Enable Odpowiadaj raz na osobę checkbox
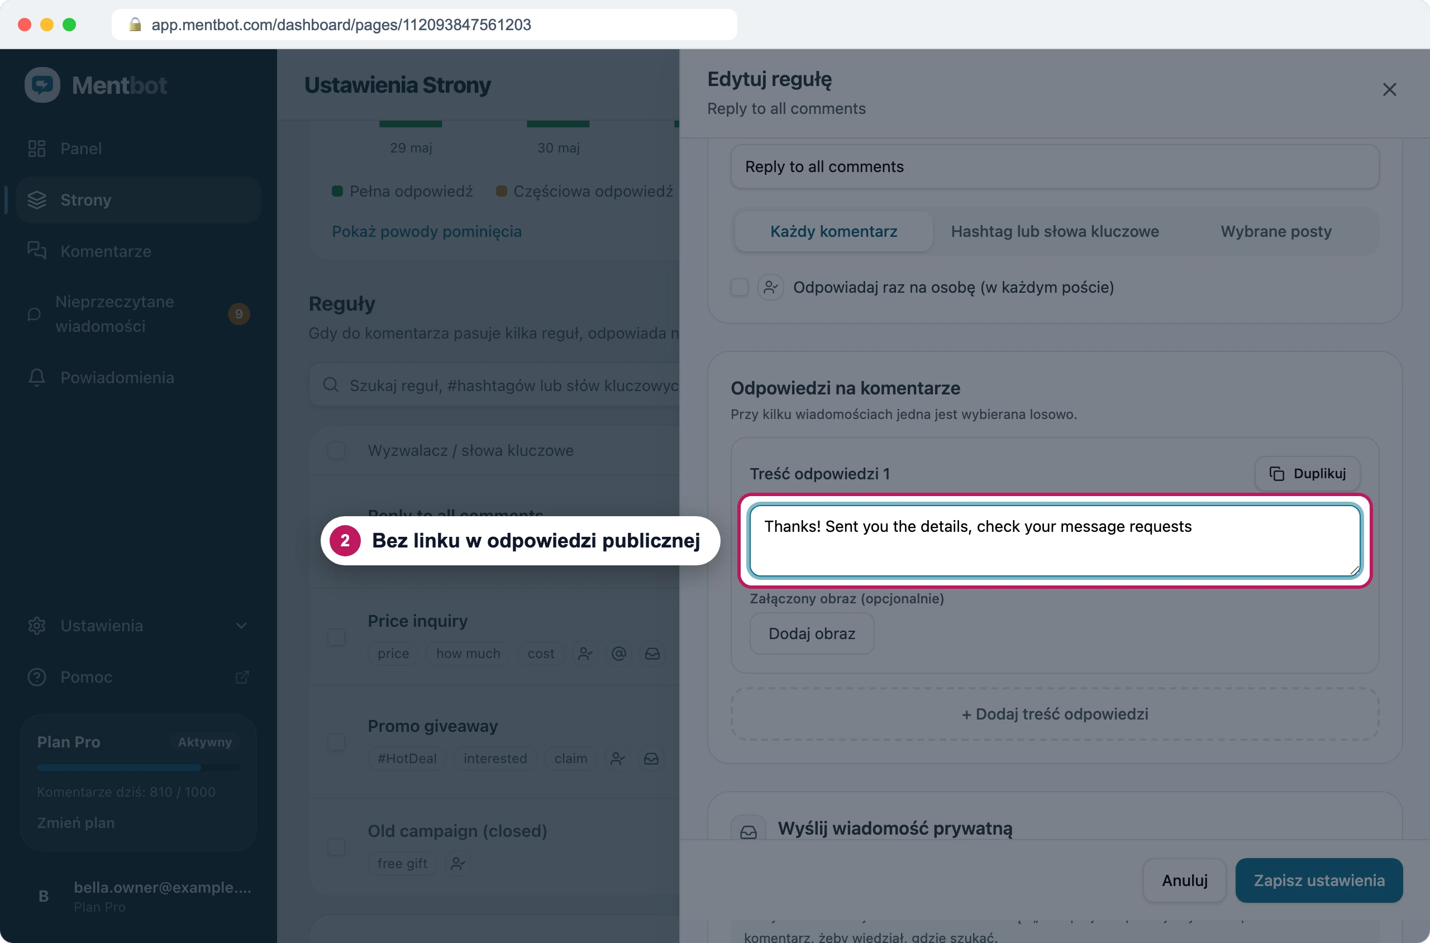The height and width of the screenshot is (943, 1430). click(739, 287)
